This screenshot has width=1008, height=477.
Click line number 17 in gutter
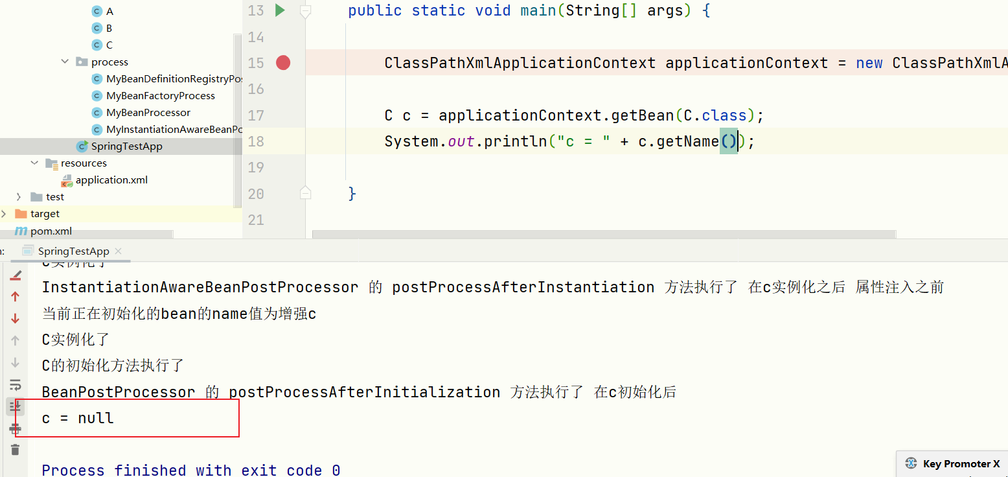click(x=256, y=115)
